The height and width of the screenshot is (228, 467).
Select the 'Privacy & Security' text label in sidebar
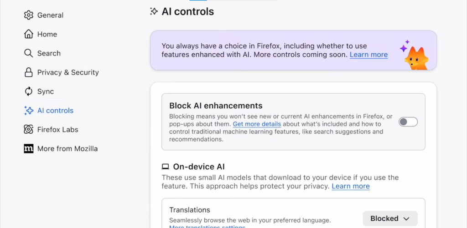tap(68, 72)
